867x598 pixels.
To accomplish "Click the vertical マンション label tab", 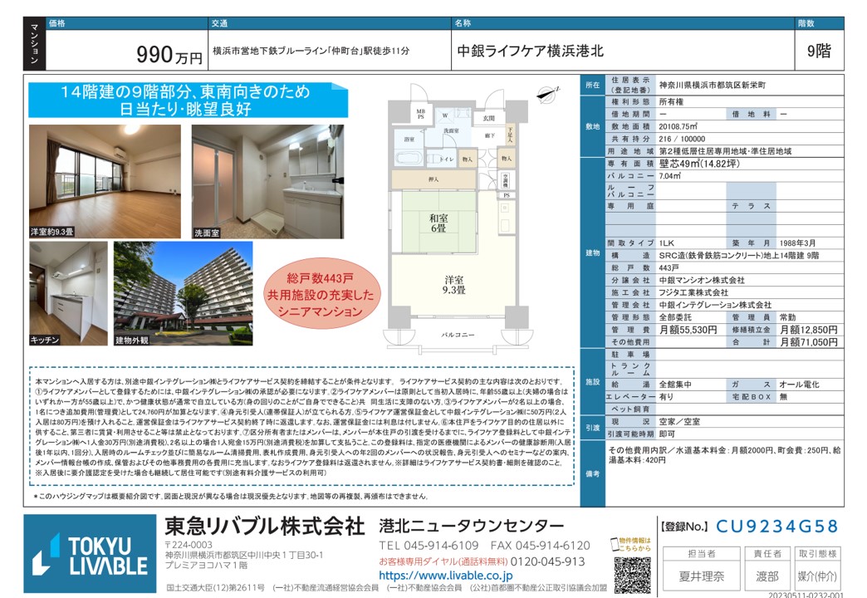I will pos(33,45).
